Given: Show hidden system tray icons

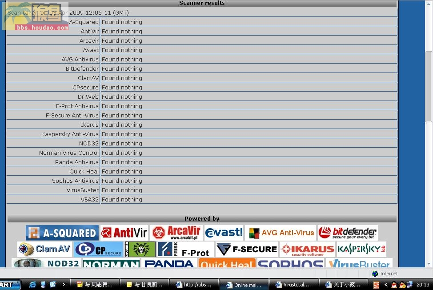Looking at the screenshot, I should (386, 285).
